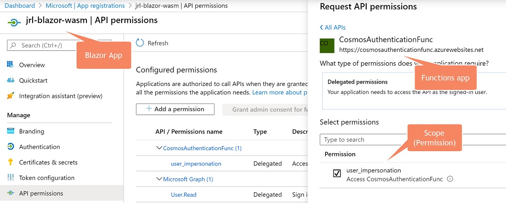This screenshot has width=506, height=203.
Task: Select the Delegated permissions card
Action: (x=414, y=91)
